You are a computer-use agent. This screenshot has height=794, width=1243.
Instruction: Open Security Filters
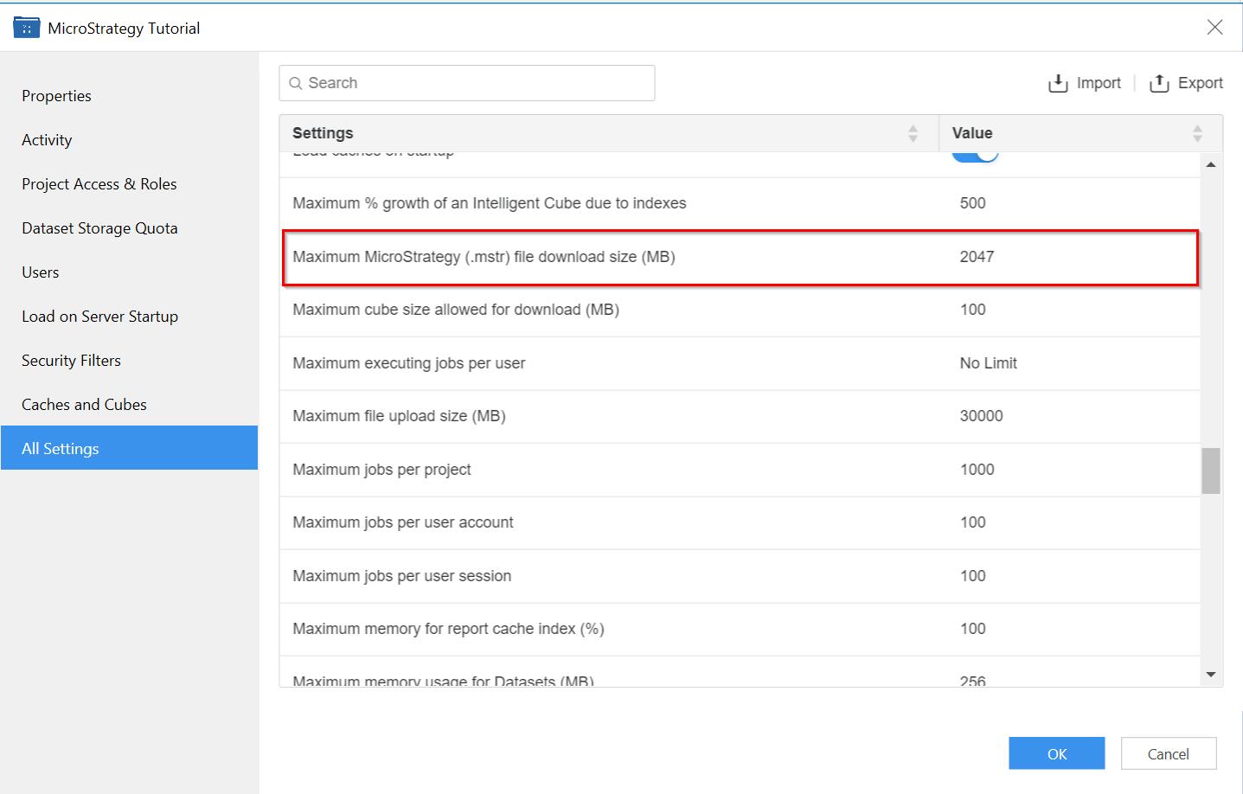point(71,361)
